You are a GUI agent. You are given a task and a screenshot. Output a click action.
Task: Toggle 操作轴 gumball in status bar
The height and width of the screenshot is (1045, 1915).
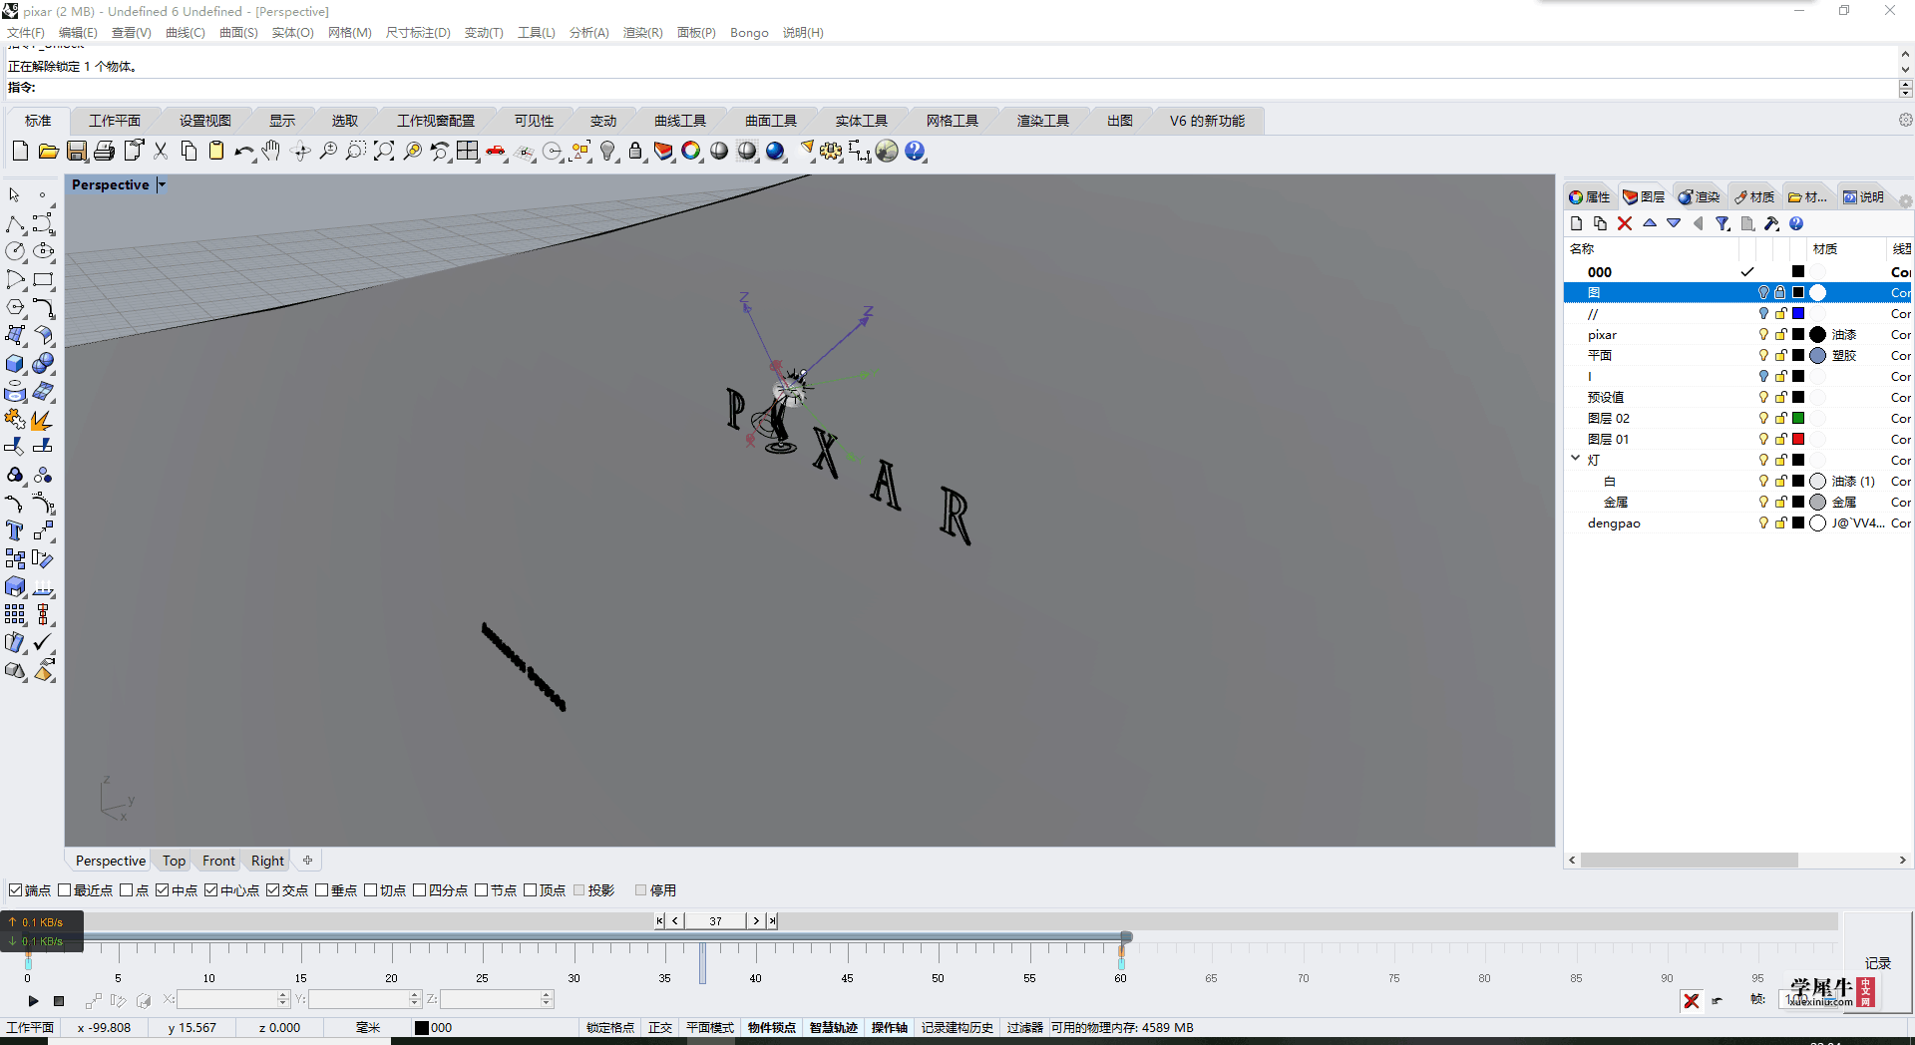[x=890, y=1027]
